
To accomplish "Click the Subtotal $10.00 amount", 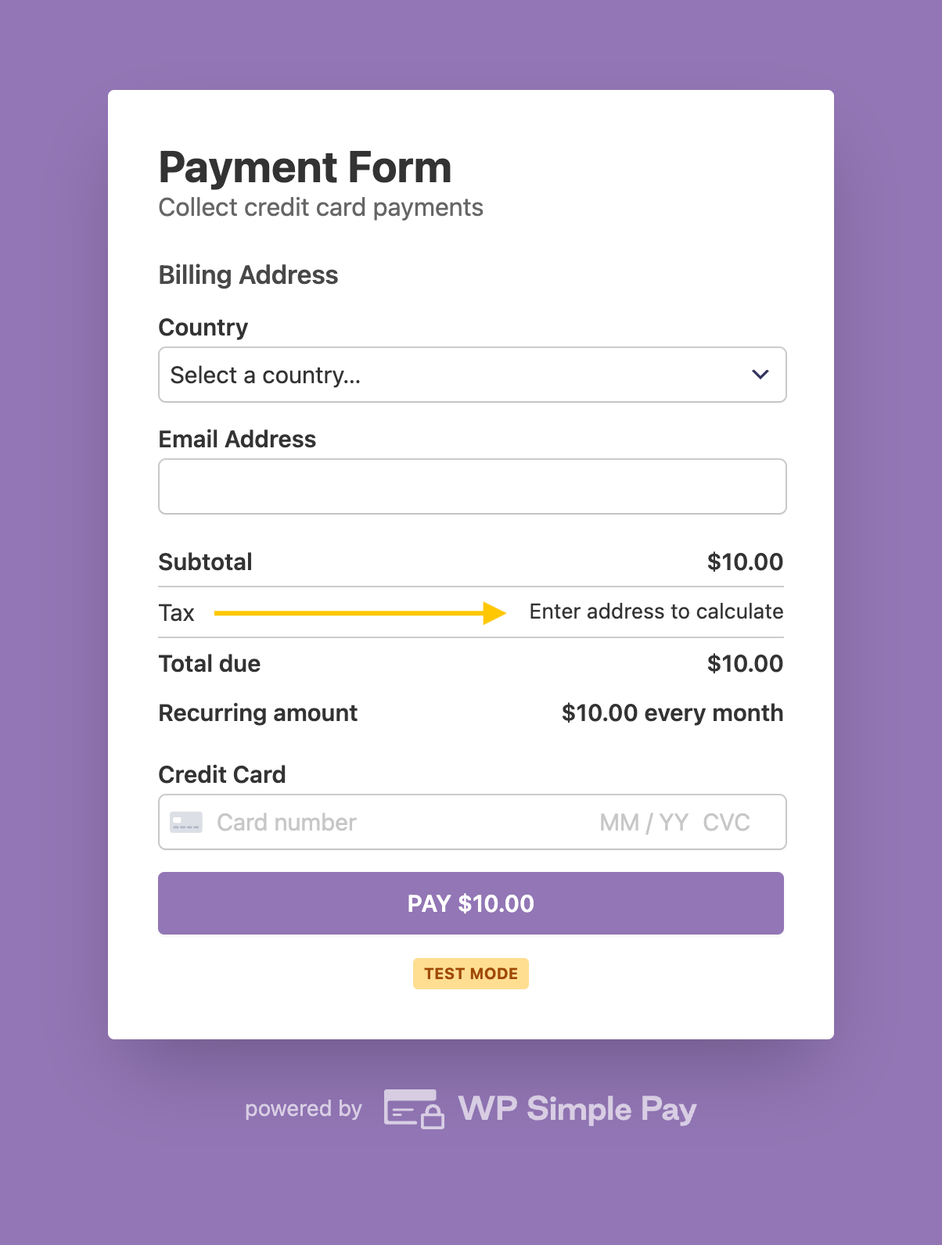I will pos(745,562).
